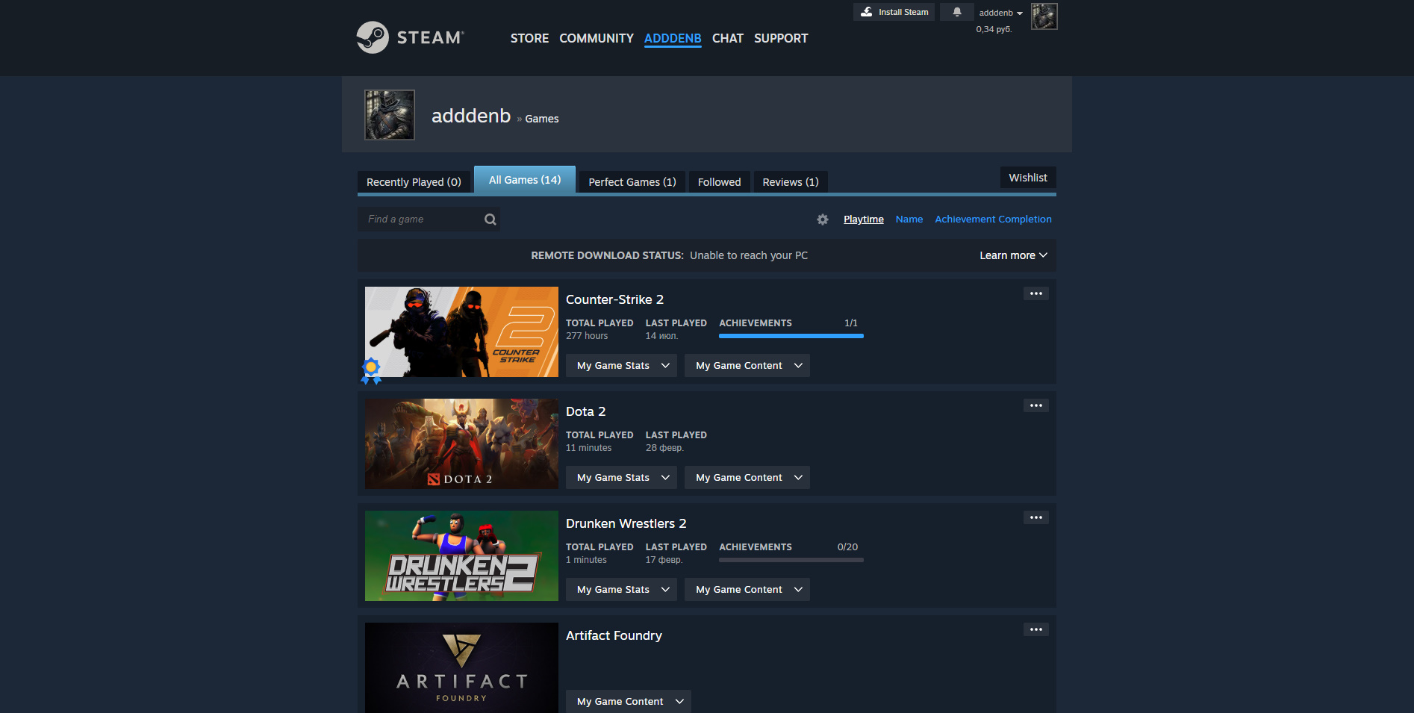Open the ADDDENB profile menu
Viewport: 1414px width, 713px height.
tap(673, 38)
